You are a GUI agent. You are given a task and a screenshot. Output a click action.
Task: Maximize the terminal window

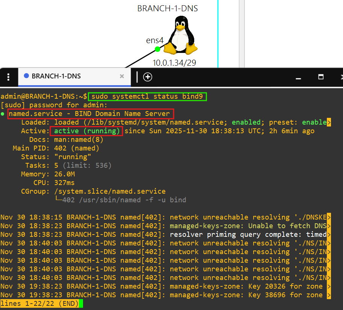click(x=321, y=77)
